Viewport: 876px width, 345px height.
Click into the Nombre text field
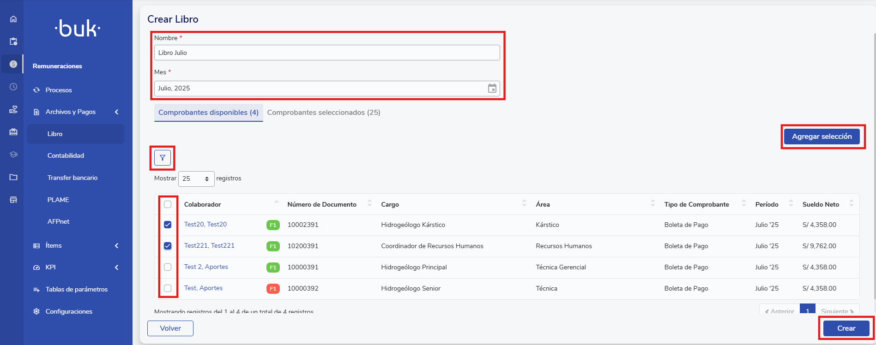tap(326, 53)
